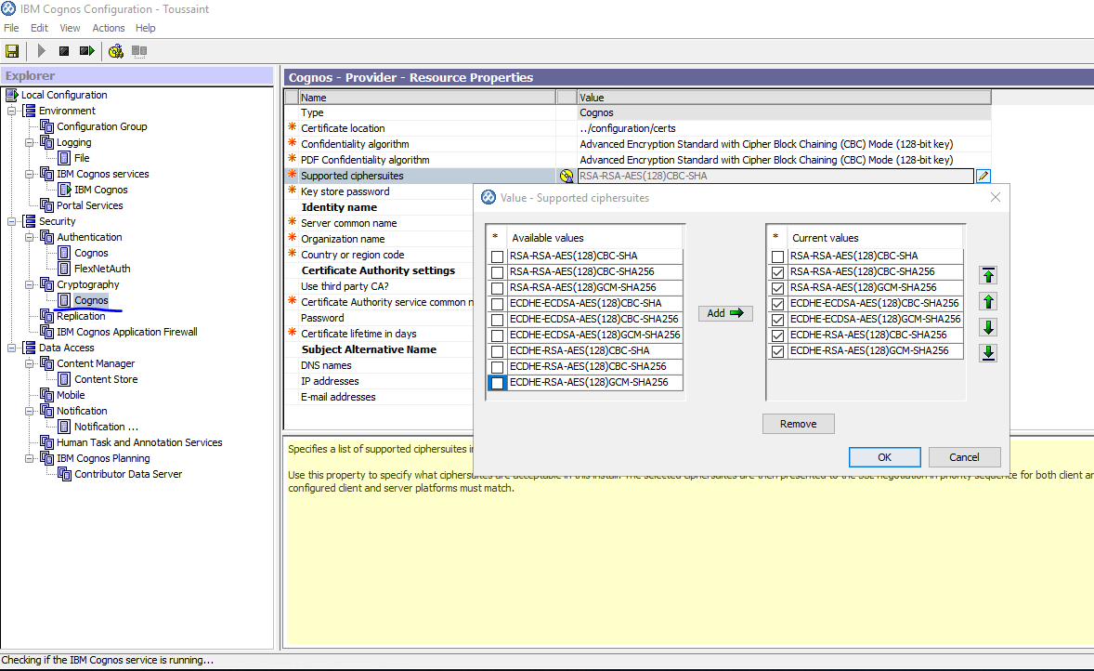The image size is (1094, 671).
Task: Open the Edit menu
Action: (x=39, y=28)
